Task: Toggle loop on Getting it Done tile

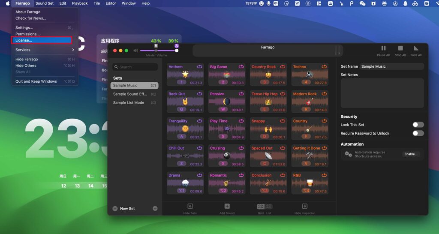Action: coord(324,148)
